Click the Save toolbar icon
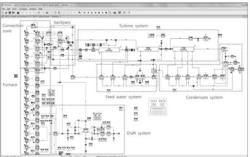This screenshot has width=250, height=157. (10, 13)
